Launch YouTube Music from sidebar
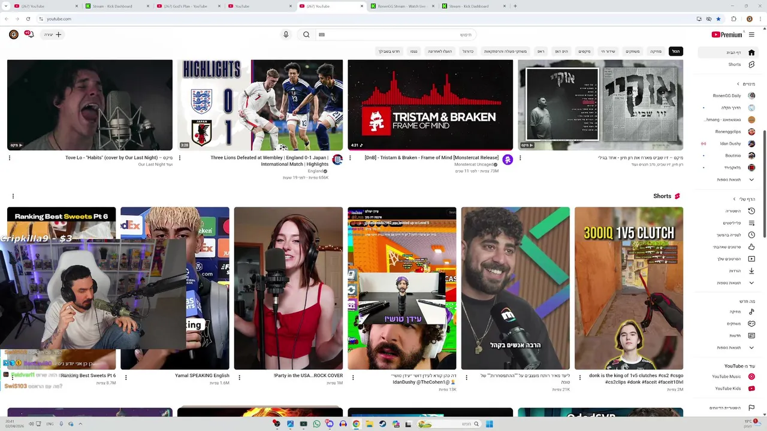 click(726, 377)
